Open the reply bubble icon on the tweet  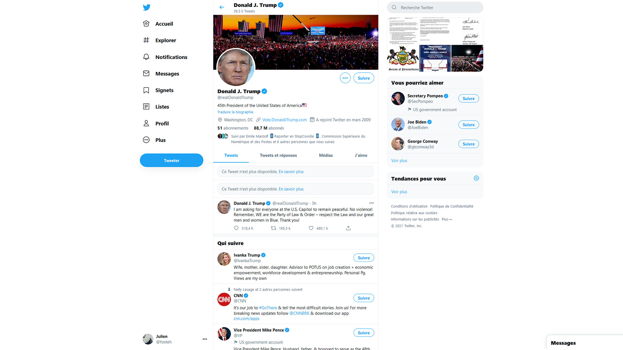[236, 228]
